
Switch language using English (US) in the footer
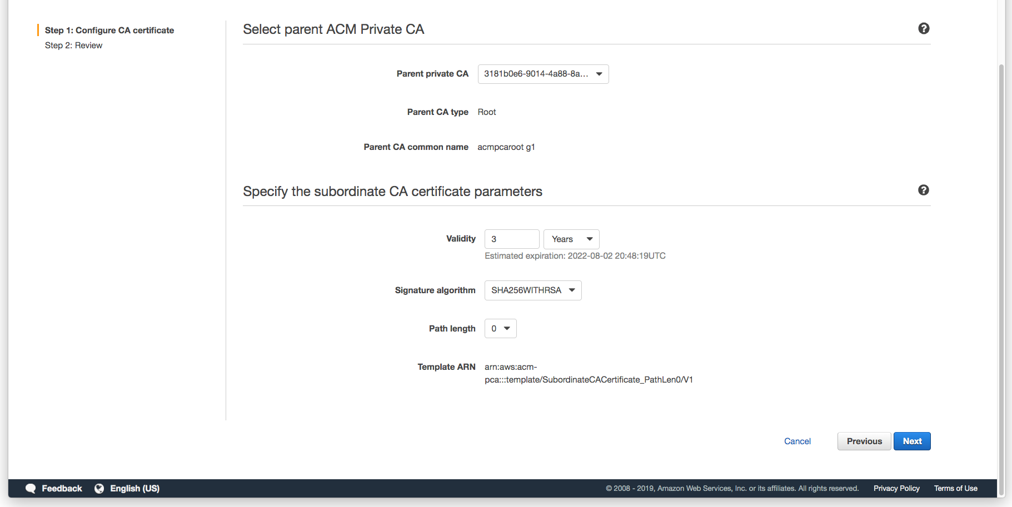[x=134, y=488]
